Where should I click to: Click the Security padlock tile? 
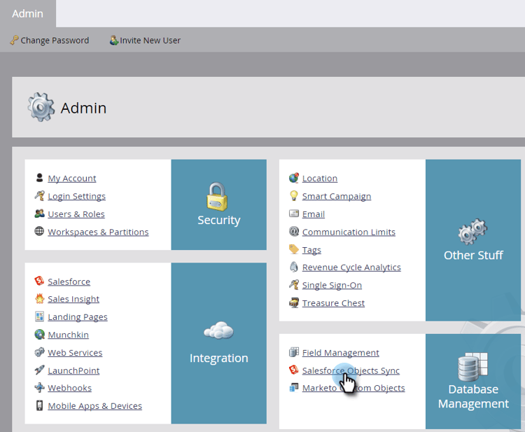pyautogui.click(x=219, y=204)
